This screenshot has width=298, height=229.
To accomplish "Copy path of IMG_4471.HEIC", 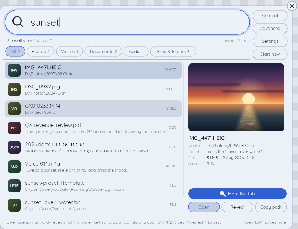I will click(x=271, y=207).
